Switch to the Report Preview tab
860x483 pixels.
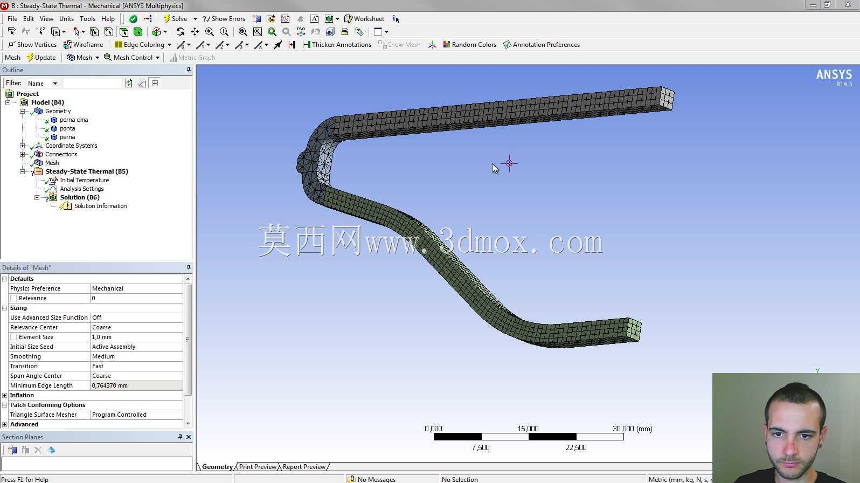(304, 467)
